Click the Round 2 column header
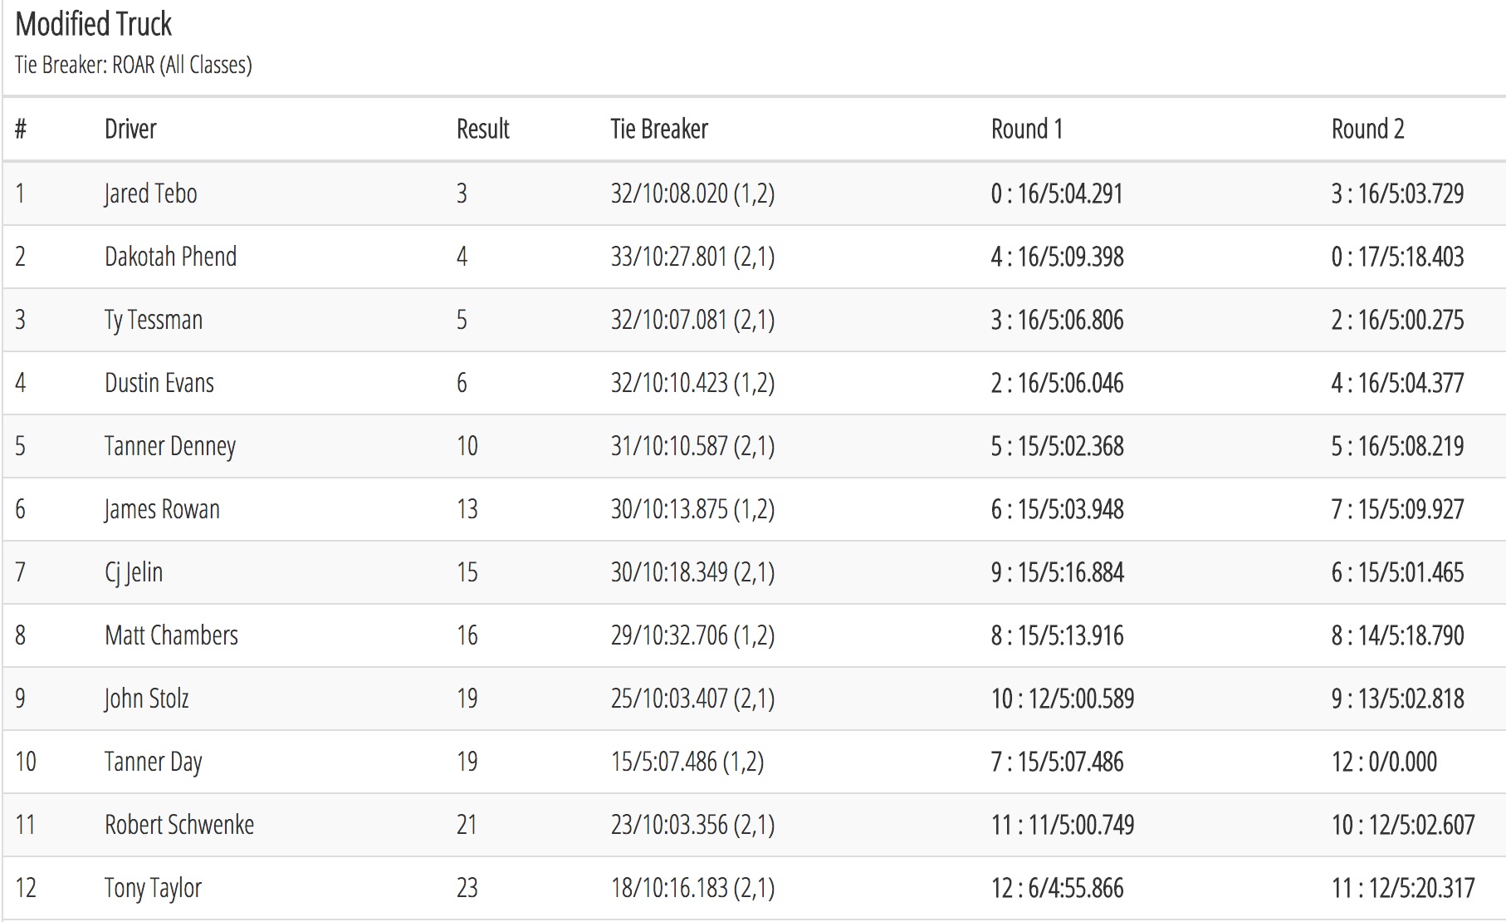 (x=1367, y=129)
